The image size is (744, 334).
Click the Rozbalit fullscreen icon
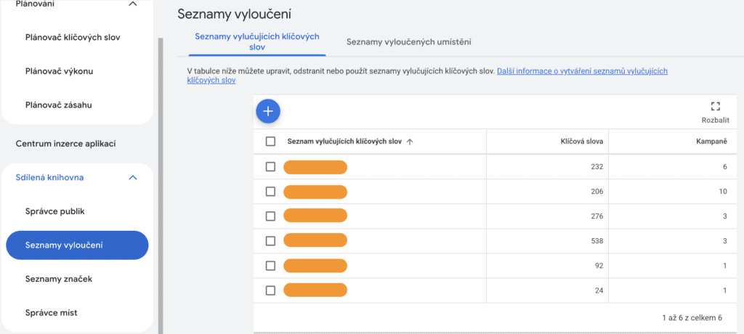click(715, 107)
